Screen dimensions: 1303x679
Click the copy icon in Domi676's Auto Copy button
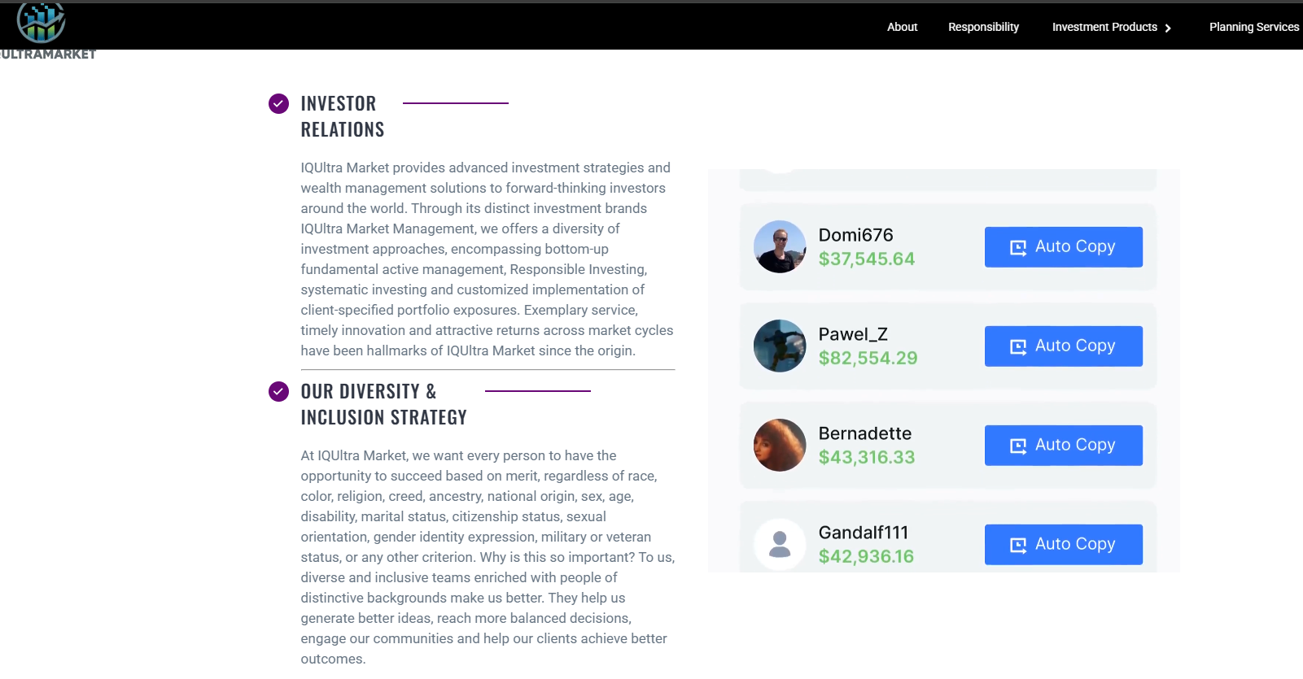1017,247
